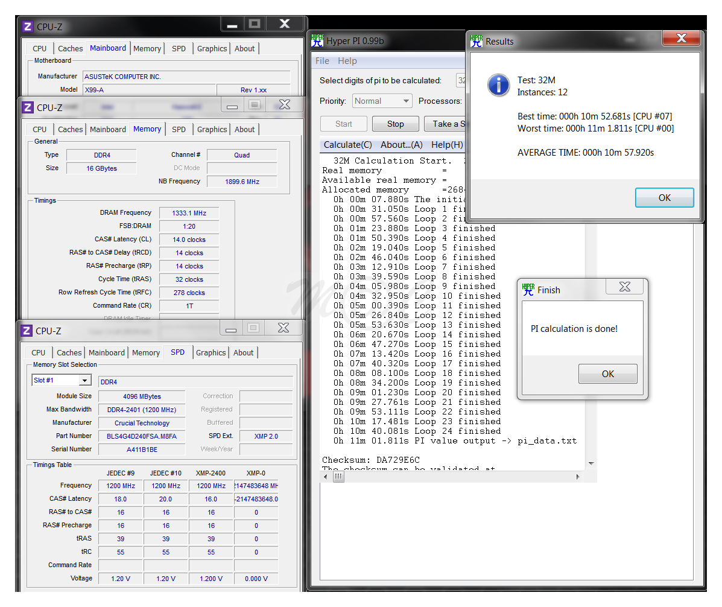Image resolution: width=722 pixels, height=607 pixels.
Task: Click the log scroll-down arrow
Action: [591, 463]
